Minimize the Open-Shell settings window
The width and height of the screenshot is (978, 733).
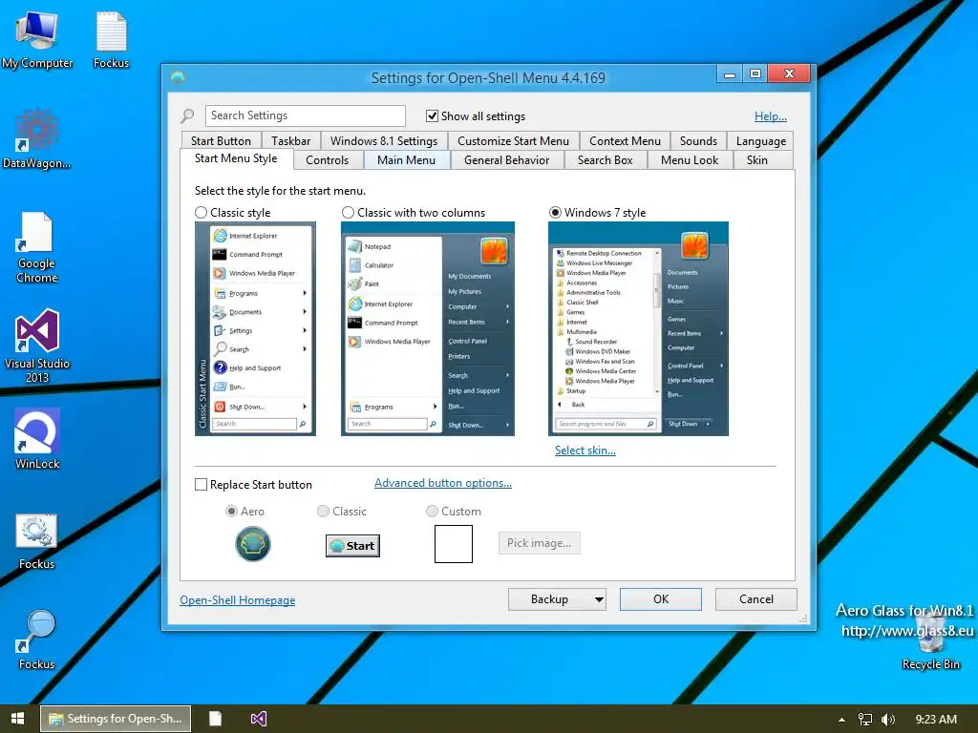pyautogui.click(x=729, y=74)
